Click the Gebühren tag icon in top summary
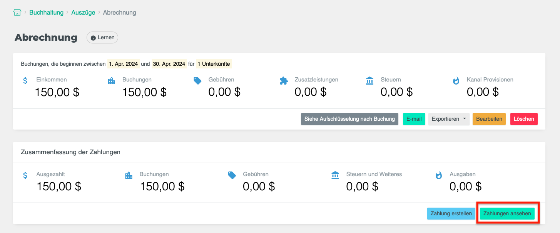 pyautogui.click(x=197, y=81)
